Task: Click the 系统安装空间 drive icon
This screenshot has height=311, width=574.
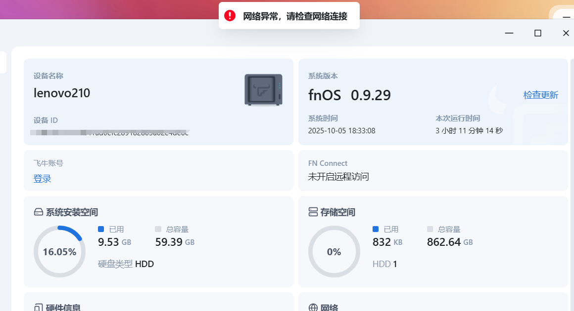Action: tap(39, 212)
